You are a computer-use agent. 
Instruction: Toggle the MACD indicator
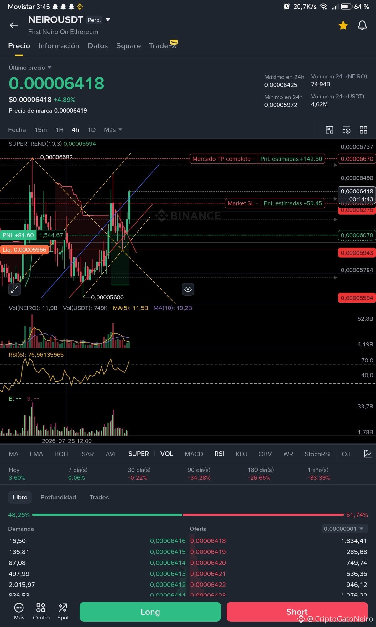coord(194,454)
